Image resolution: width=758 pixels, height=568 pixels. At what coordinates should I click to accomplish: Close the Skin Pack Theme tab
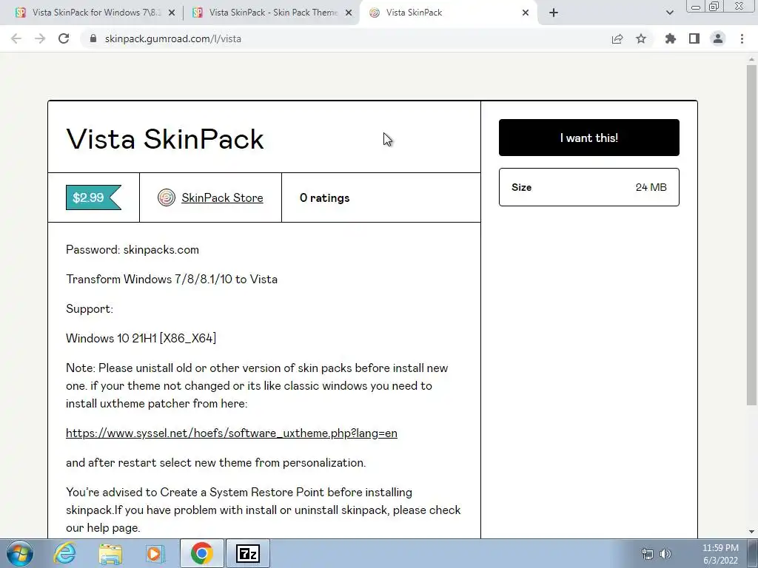point(349,13)
